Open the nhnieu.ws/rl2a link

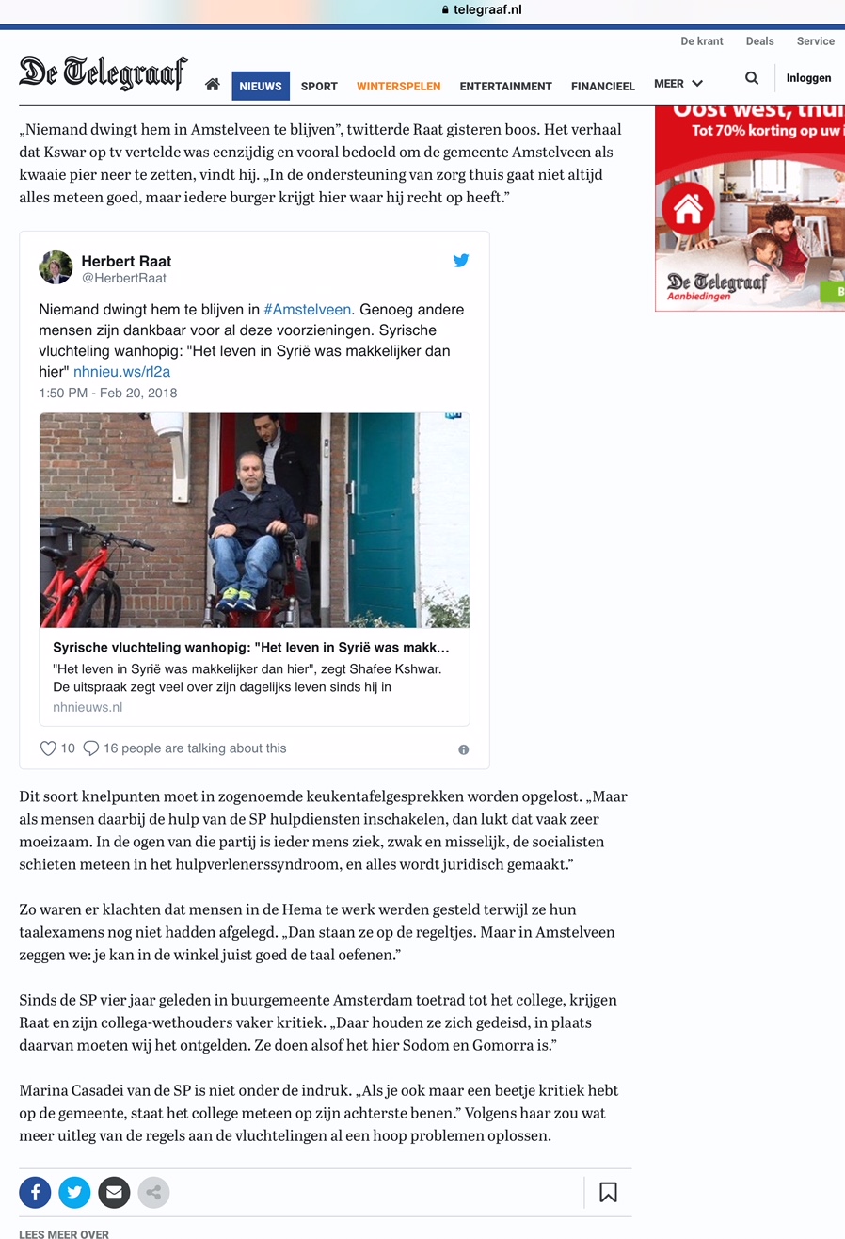(121, 371)
